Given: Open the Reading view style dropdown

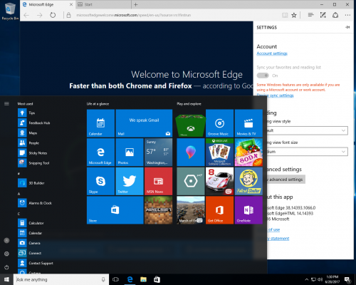Looking at the screenshot, I should 308,130.
